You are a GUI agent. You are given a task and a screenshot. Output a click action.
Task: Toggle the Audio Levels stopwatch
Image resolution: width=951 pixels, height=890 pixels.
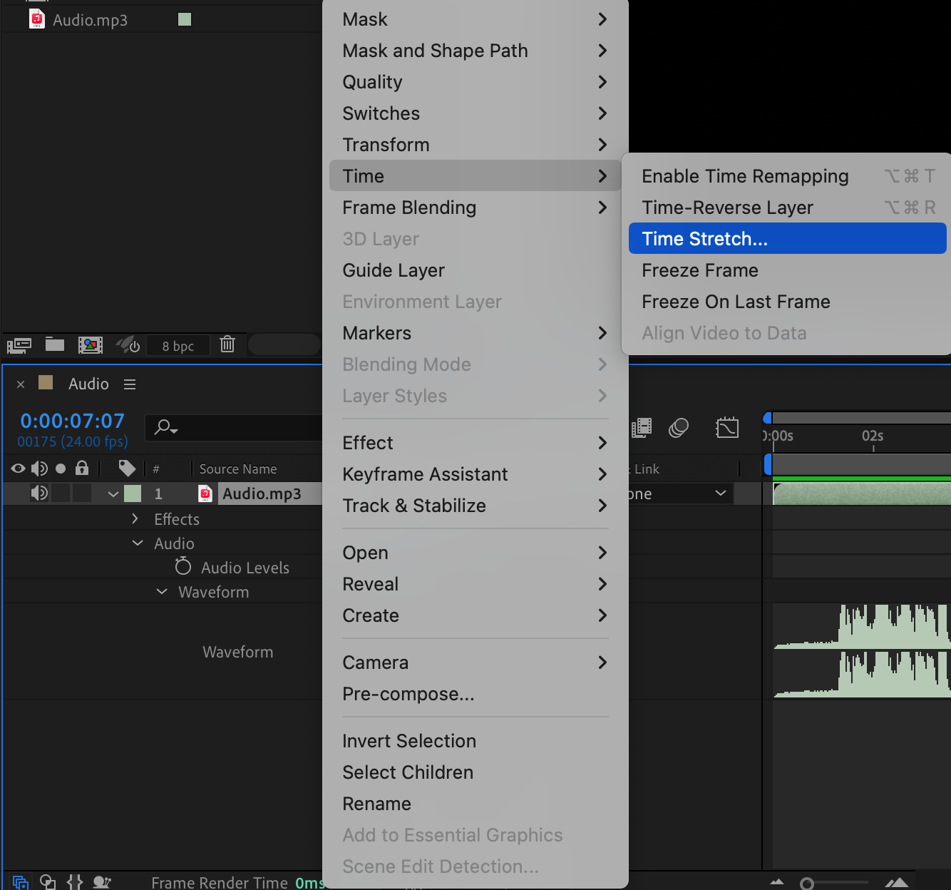183,567
